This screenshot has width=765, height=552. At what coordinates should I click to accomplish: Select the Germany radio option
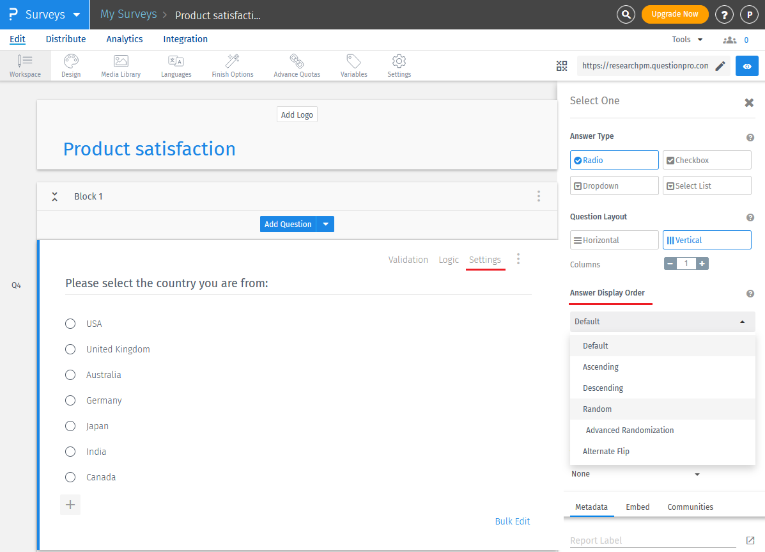(71, 400)
